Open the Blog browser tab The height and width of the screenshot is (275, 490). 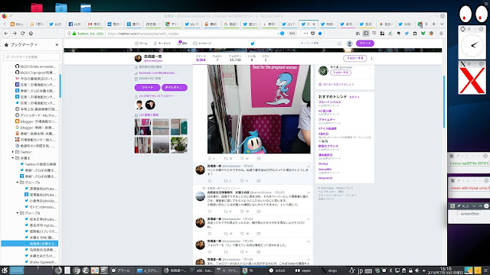17,24
